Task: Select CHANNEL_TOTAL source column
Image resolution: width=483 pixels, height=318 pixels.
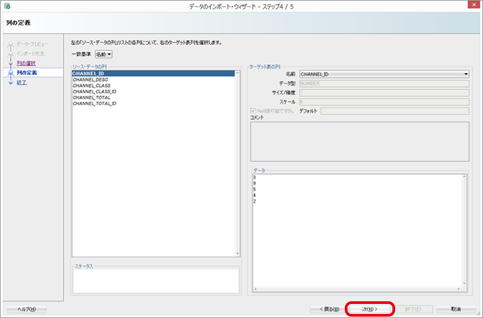Action: point(92,98)
